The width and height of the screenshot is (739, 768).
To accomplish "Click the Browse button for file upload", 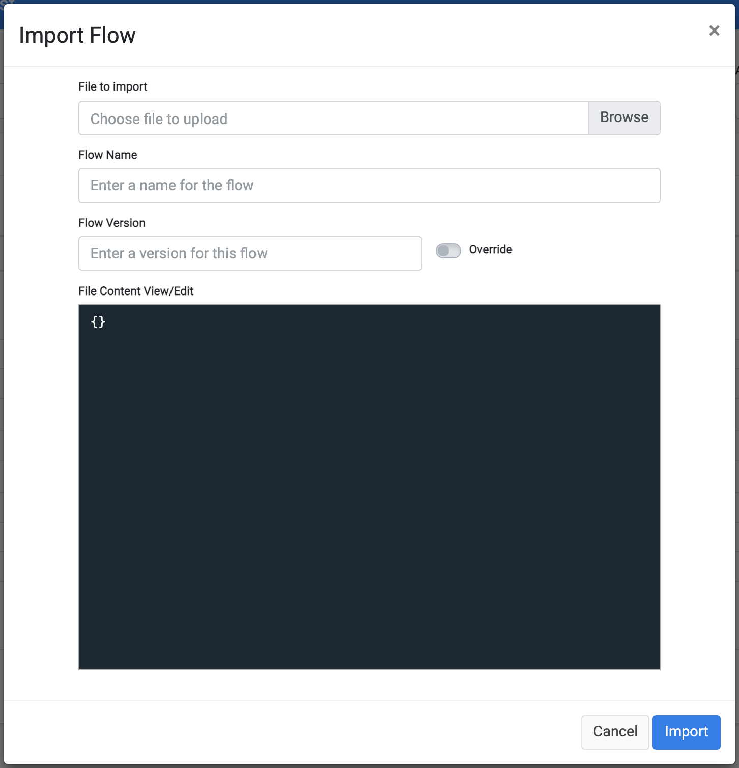I will point(624,117).
